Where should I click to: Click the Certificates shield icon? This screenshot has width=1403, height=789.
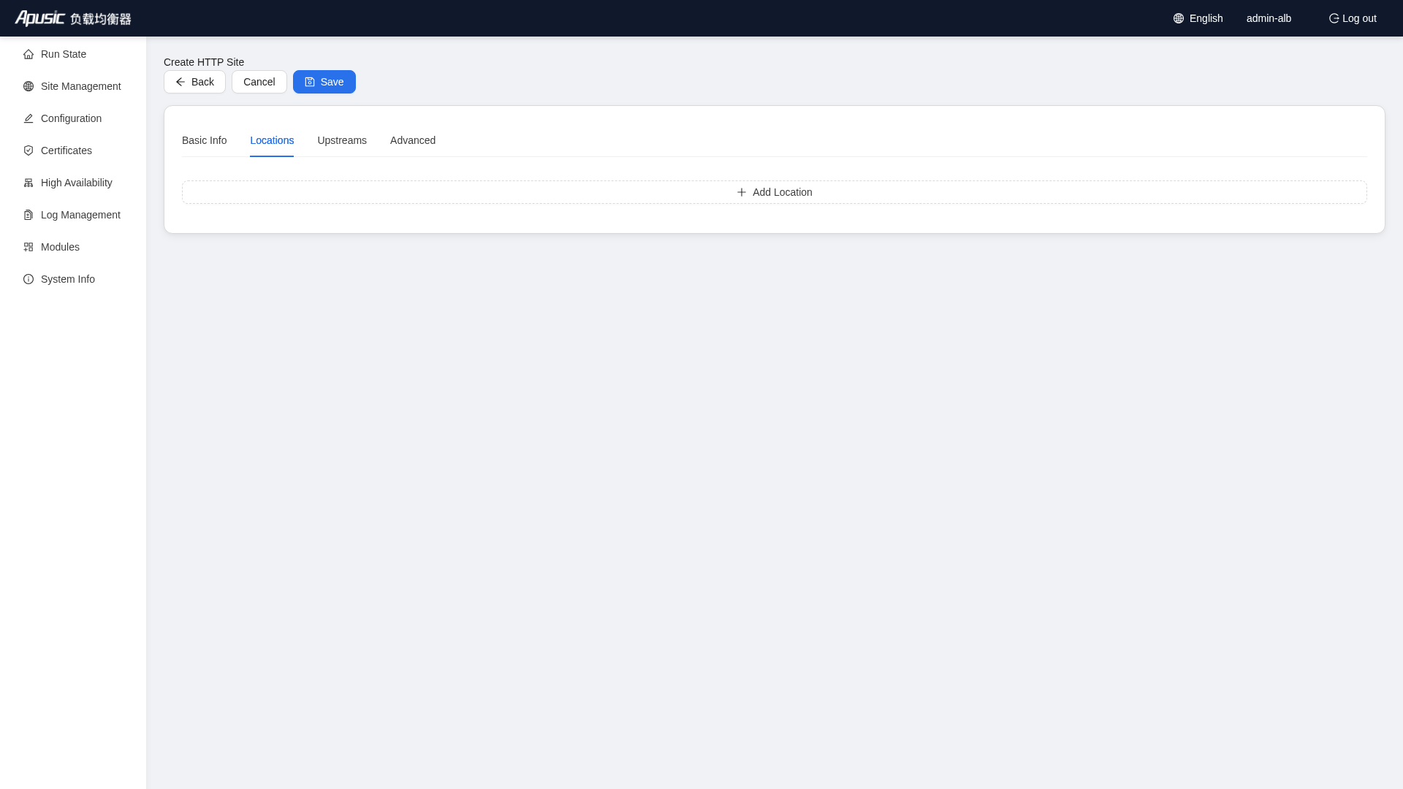(x=28, y=150)
